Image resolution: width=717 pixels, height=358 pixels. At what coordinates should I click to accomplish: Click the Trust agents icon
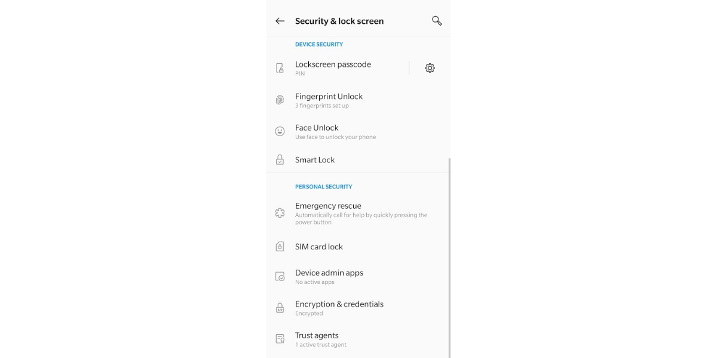tap(280, 338)
